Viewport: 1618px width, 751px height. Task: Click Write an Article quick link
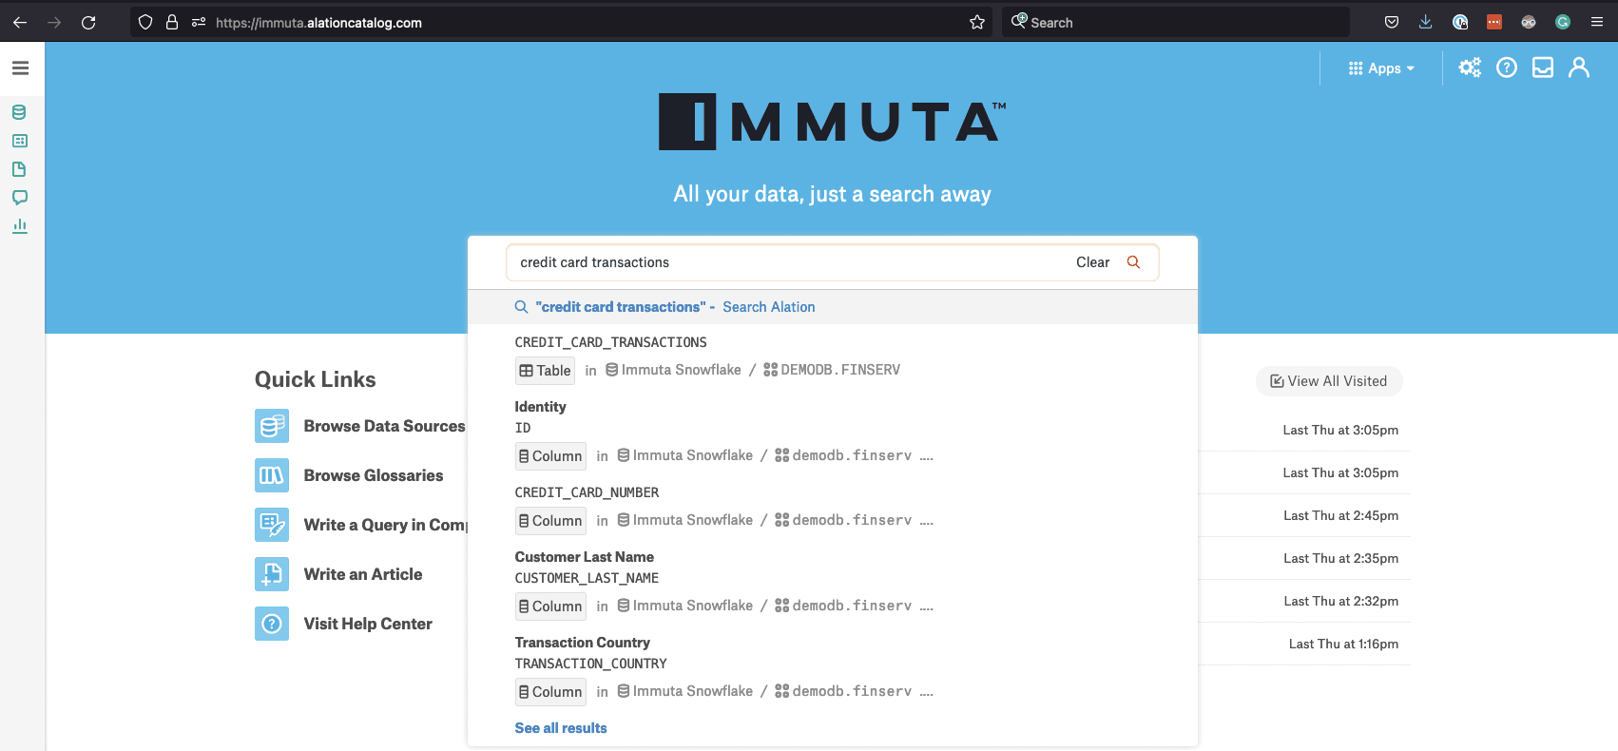(x=363, y=574)
